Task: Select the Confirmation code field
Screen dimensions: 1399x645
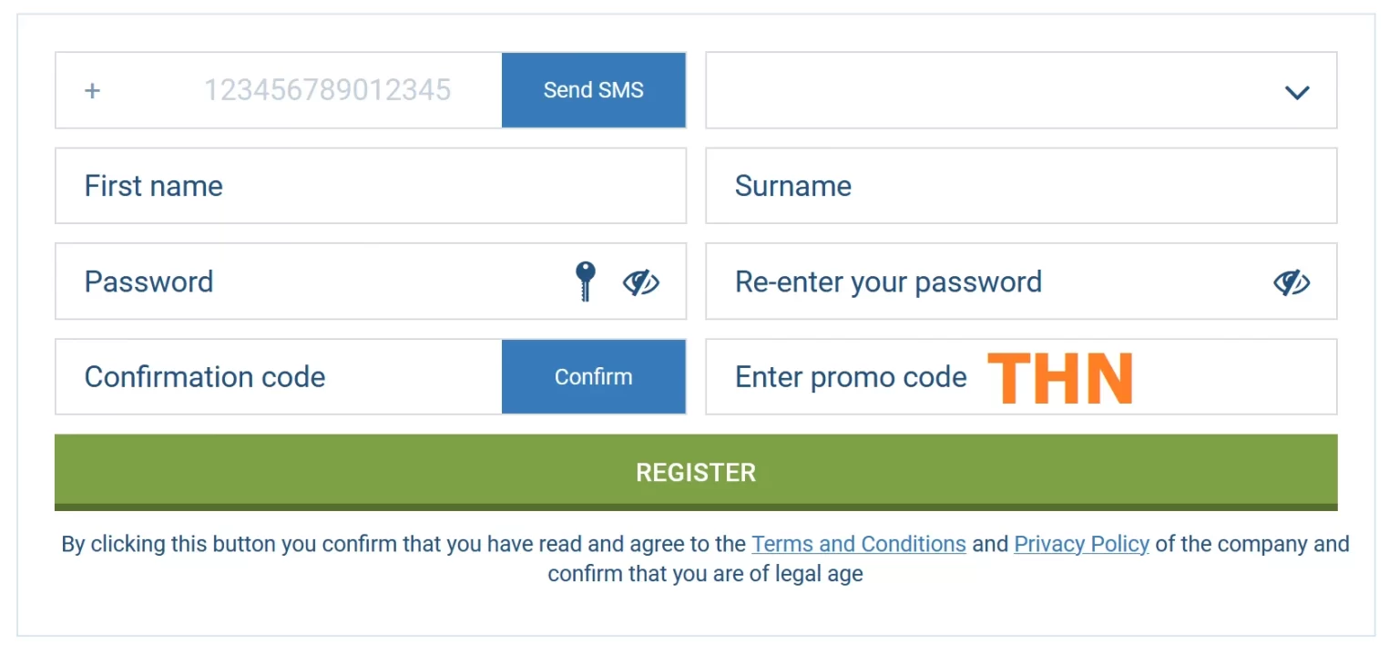Action: [x=279, y=376]
